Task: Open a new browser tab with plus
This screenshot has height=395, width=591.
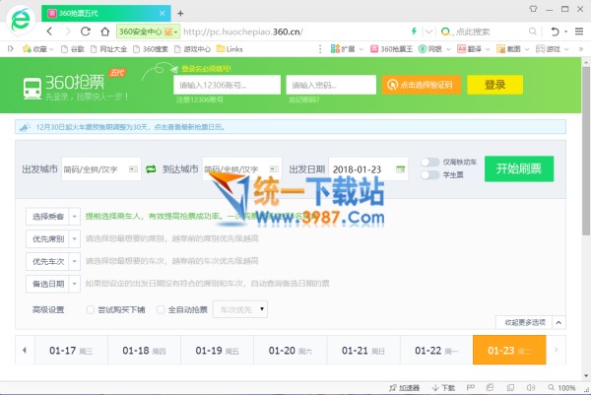Action: pyautogui.click(x=178, y=13)
